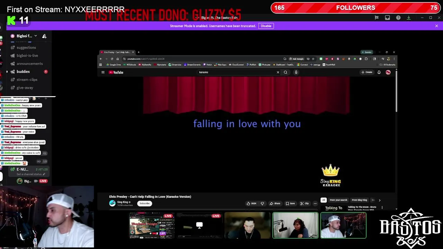Select the woman with microphone video tile

point(295,226)
